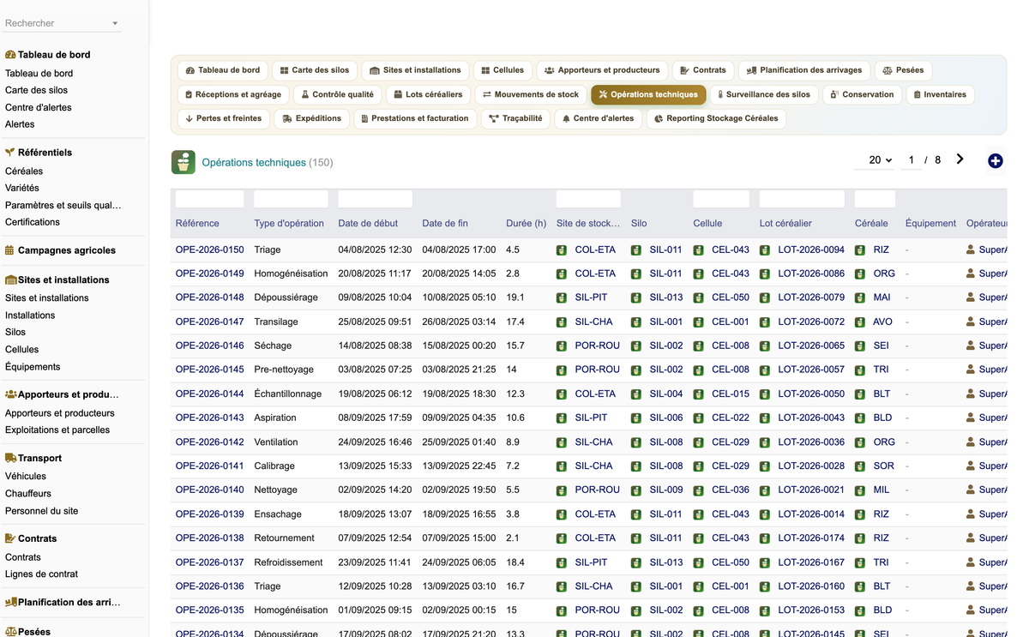The image size is (1029, 637).
Task: Open the Rechercher search dropdown arrow
Action: (x=115, y=23)
